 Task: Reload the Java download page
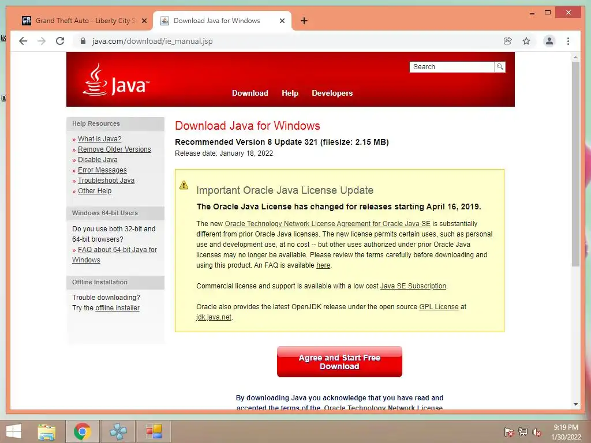click(60, 41)
